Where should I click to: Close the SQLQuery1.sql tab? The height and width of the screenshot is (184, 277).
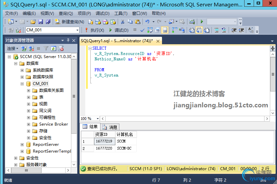point(158,41)
